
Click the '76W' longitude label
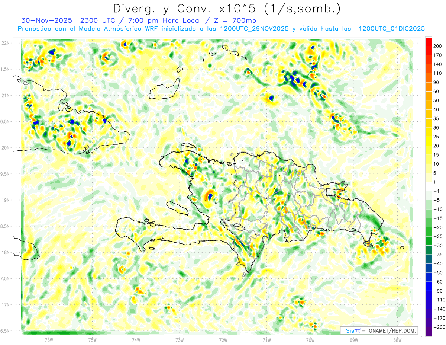tap(49, 339)
